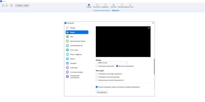The width and height of the screenshot is (205, 102).
Task: Untick Всегда показывать имена участников
Action: pyautogui.click(x=97, y=87)
